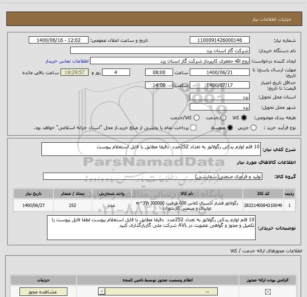307x297 pixels.
Task: Click the validity time field 14:00
Action: point(159,85)
